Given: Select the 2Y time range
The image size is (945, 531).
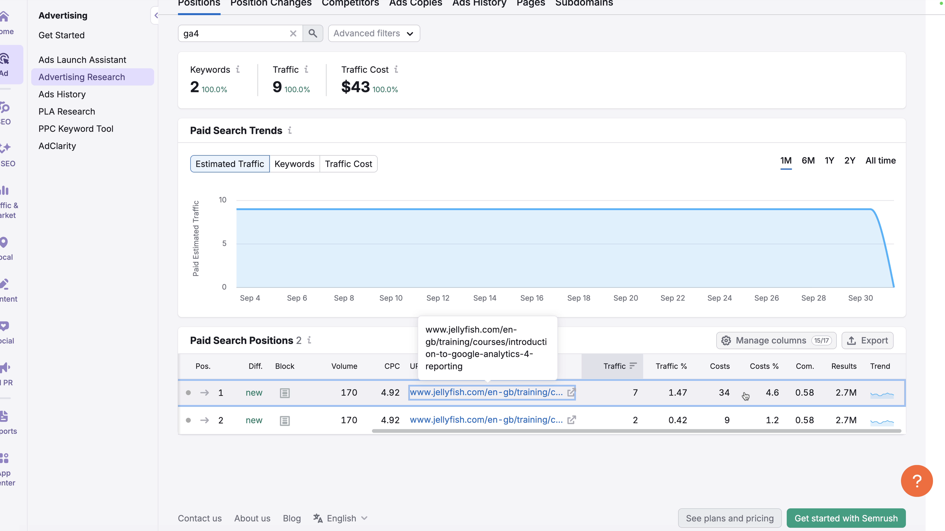Looking at the screenshot, I should (x=850, y=161).
